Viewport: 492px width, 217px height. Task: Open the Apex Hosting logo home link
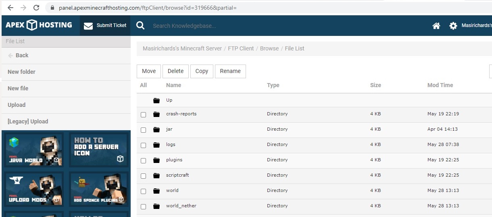(x=39, y=25)
